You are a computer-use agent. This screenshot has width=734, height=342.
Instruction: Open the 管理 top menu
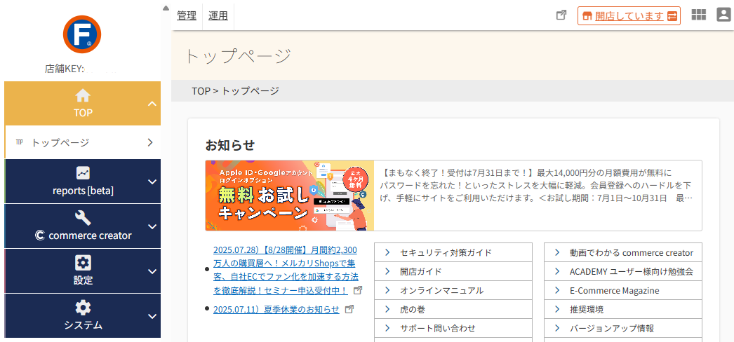pyautogui.click(x=187, y=15)
